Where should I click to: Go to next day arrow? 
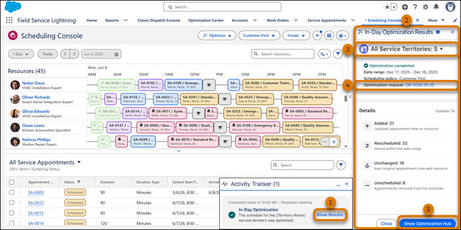pyautogui.click(x=75, y=54)
